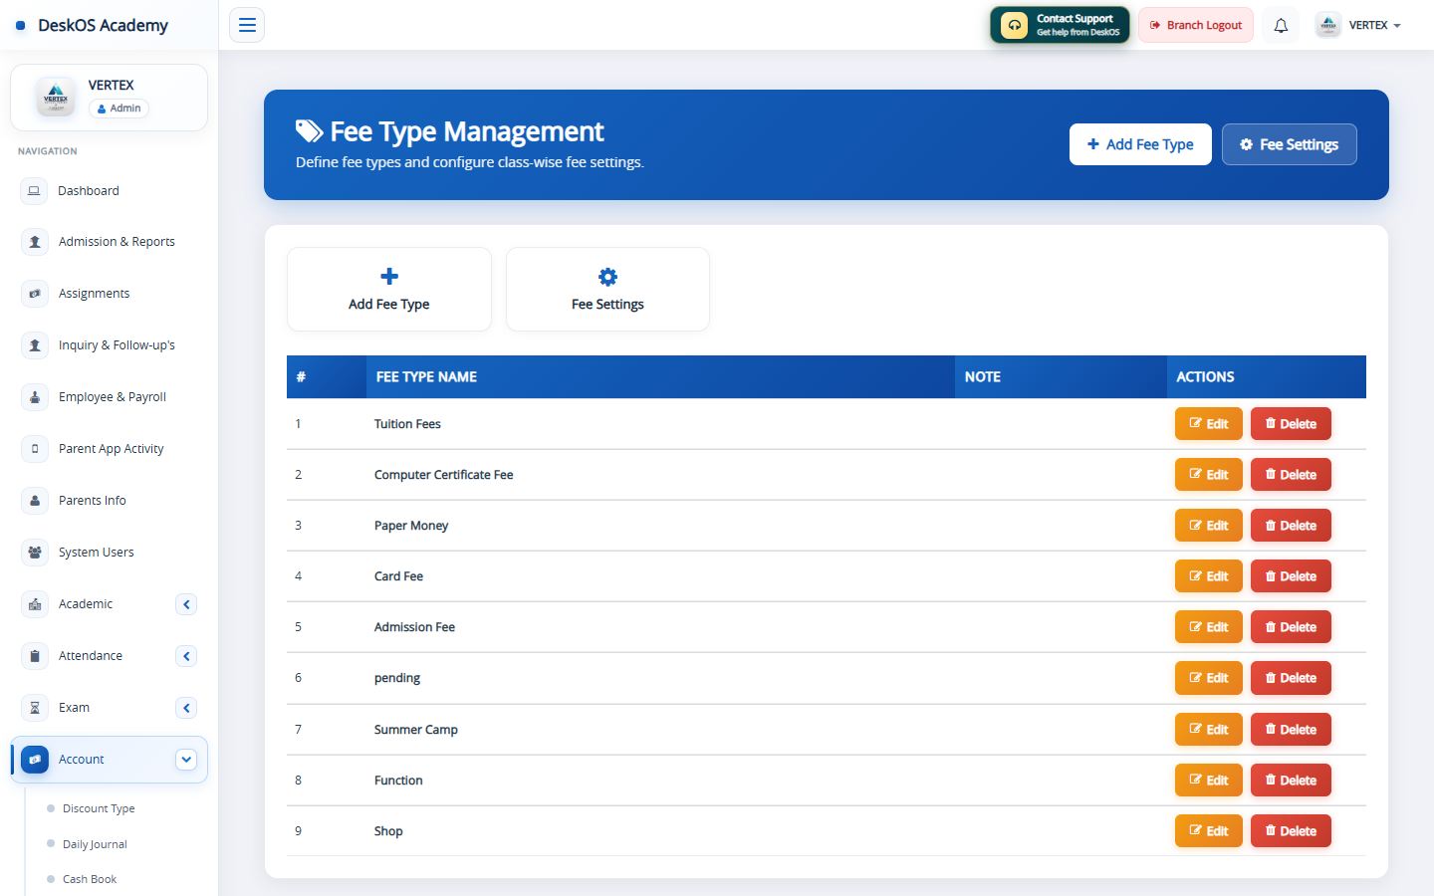
Task: Expand the Academic submenu chevron
Action: click(x=186, y=604)
